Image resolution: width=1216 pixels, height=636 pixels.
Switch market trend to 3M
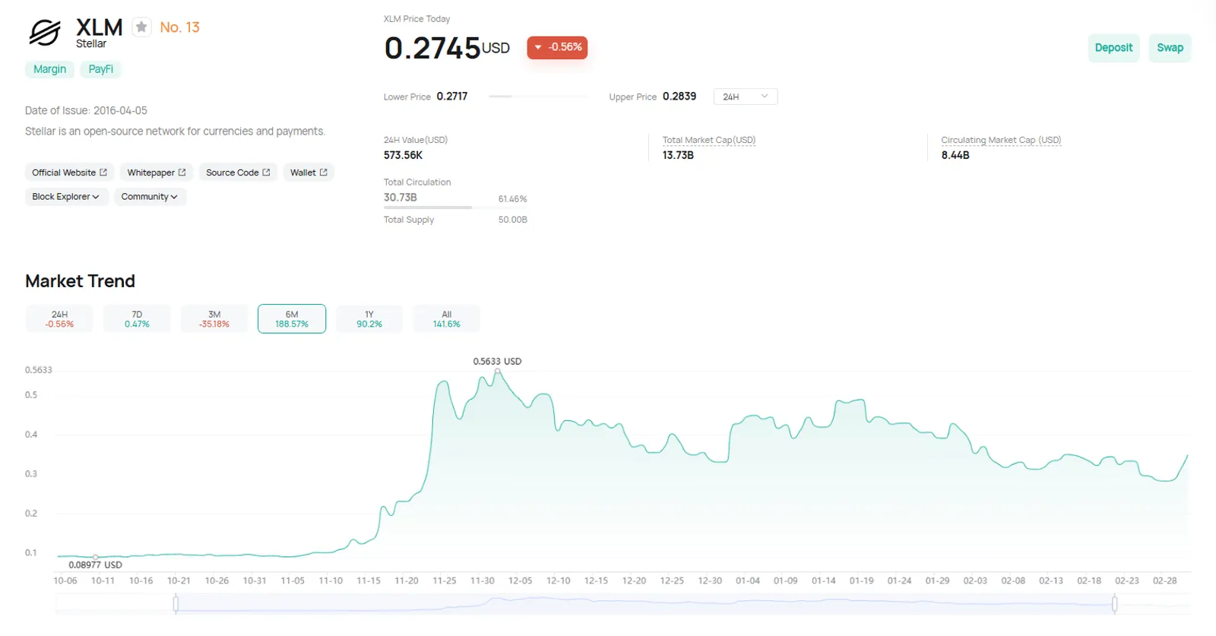click(x=214, y=319)
